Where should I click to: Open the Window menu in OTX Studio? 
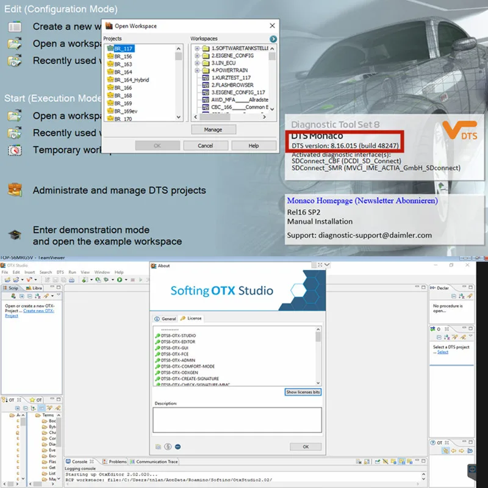click(102, 272)
